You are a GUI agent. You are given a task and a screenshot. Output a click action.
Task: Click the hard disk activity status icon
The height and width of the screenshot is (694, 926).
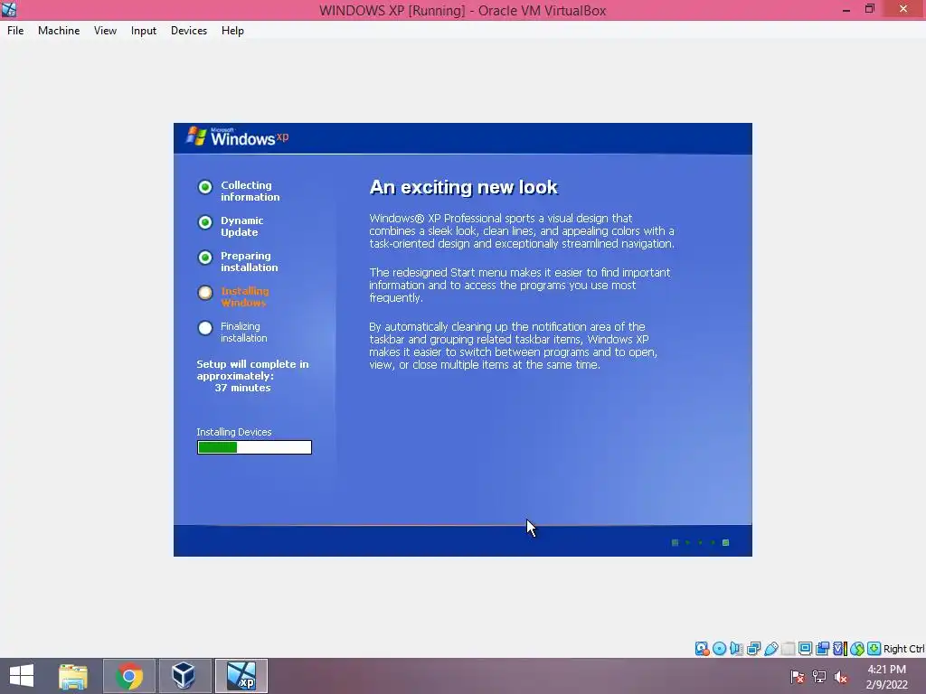702,649
